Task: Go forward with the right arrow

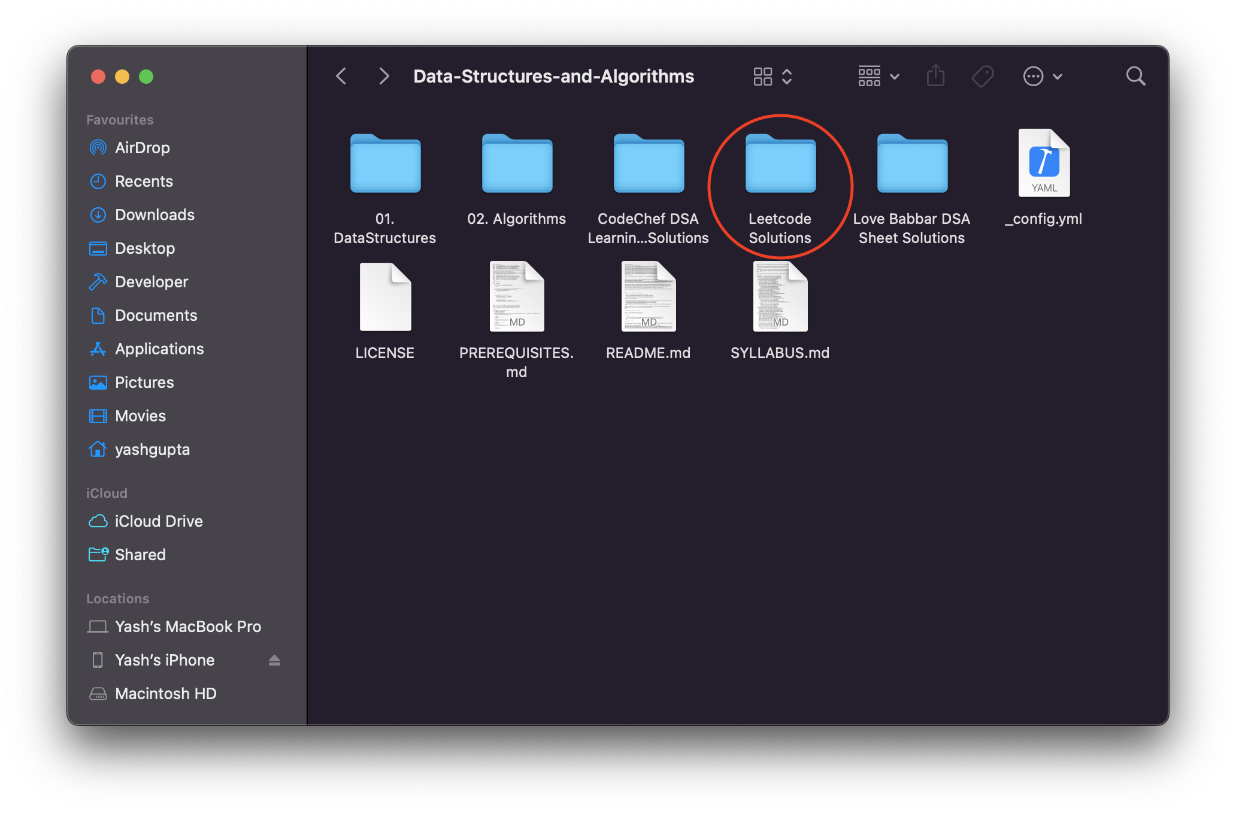Action: (384, 76)
